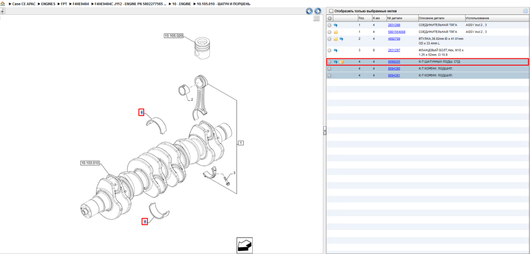
Task: Open 'F4HE9484' breadcrumb item
Action: coord(81,4)
